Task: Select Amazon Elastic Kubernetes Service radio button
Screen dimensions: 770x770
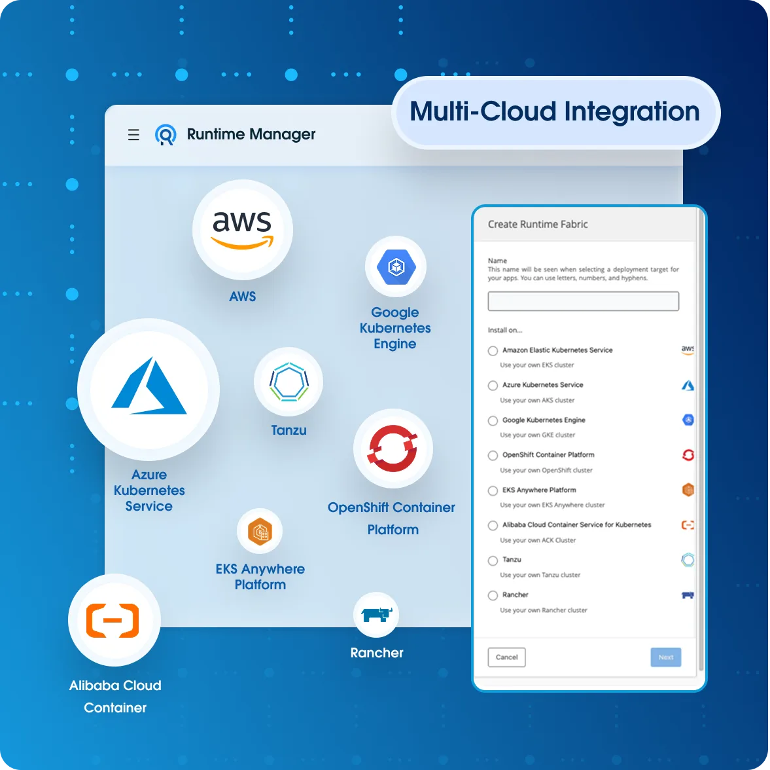Action: pos(493,351)
